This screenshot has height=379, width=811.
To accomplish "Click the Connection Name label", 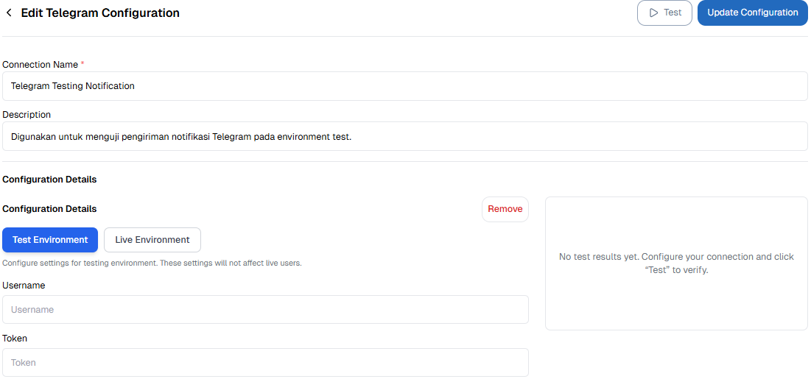I will click(x=41, y=65).
